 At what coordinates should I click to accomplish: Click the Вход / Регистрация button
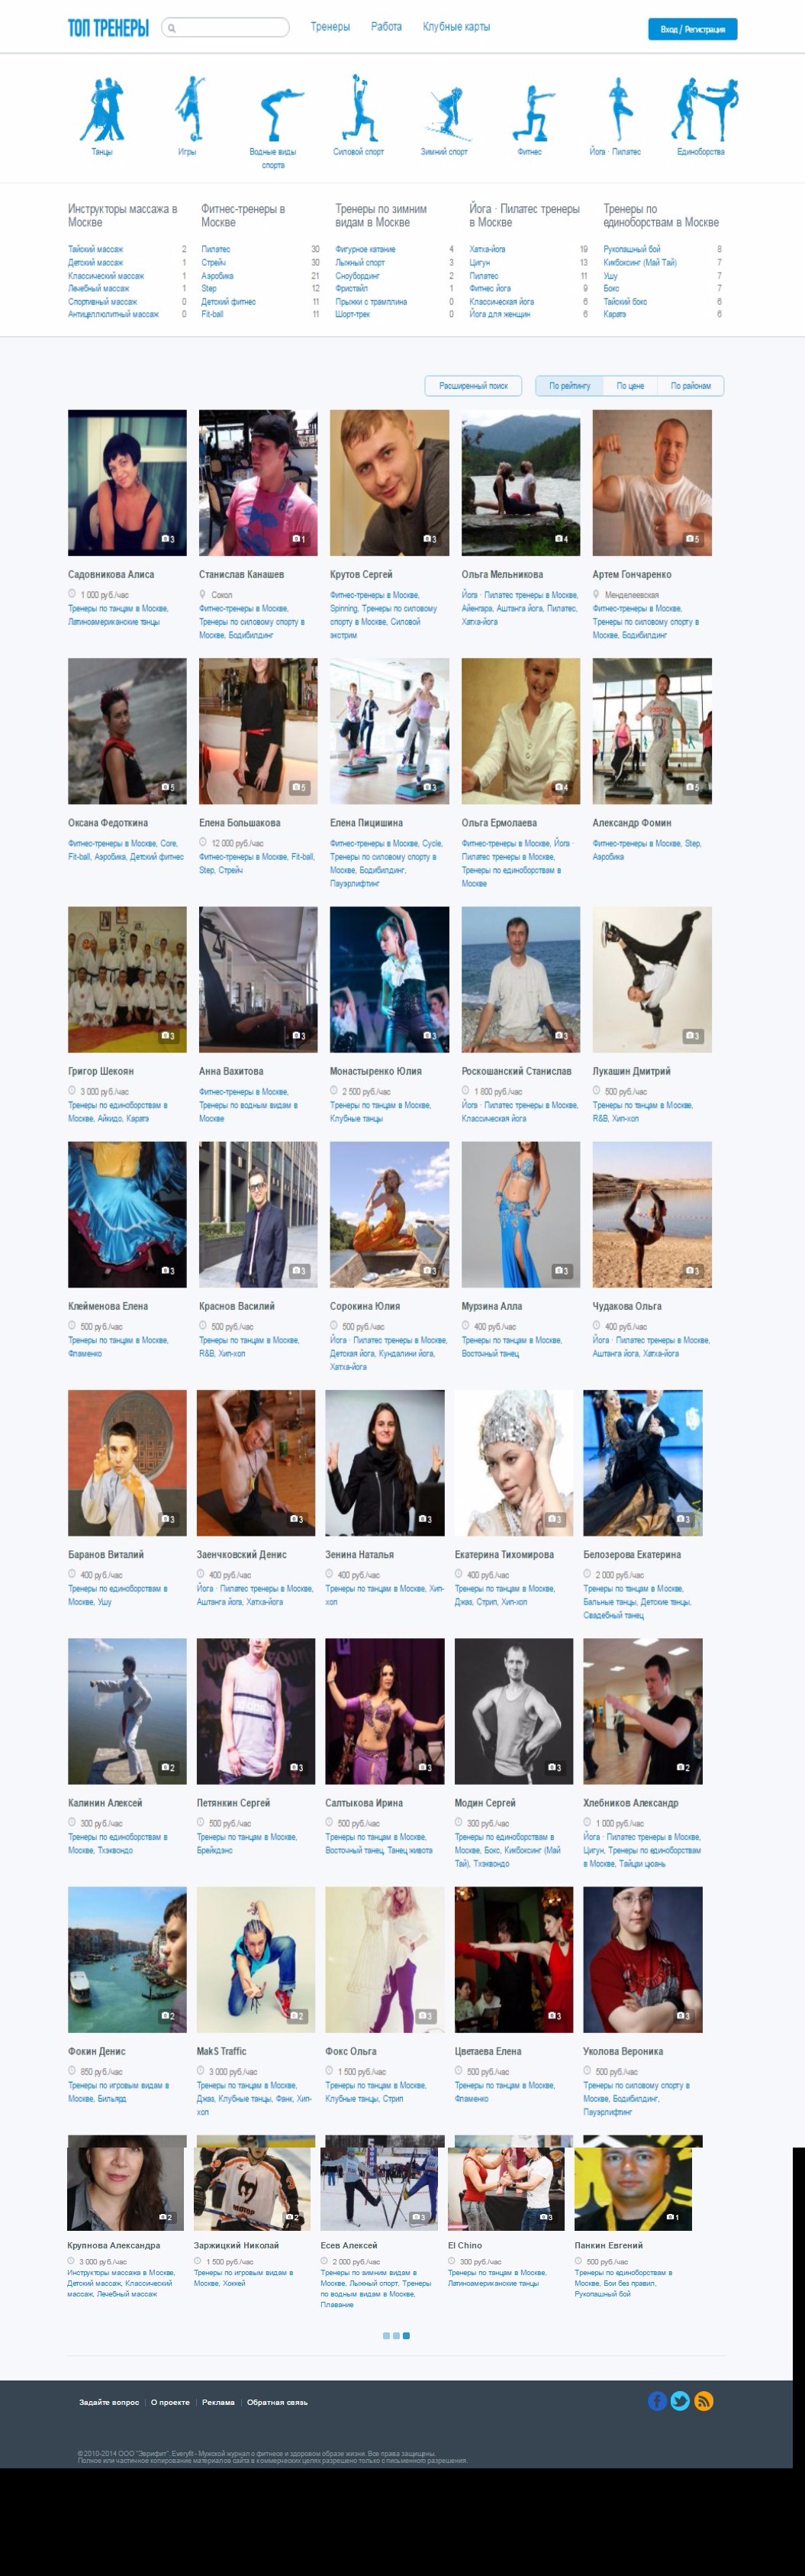[x=692, y=29]
